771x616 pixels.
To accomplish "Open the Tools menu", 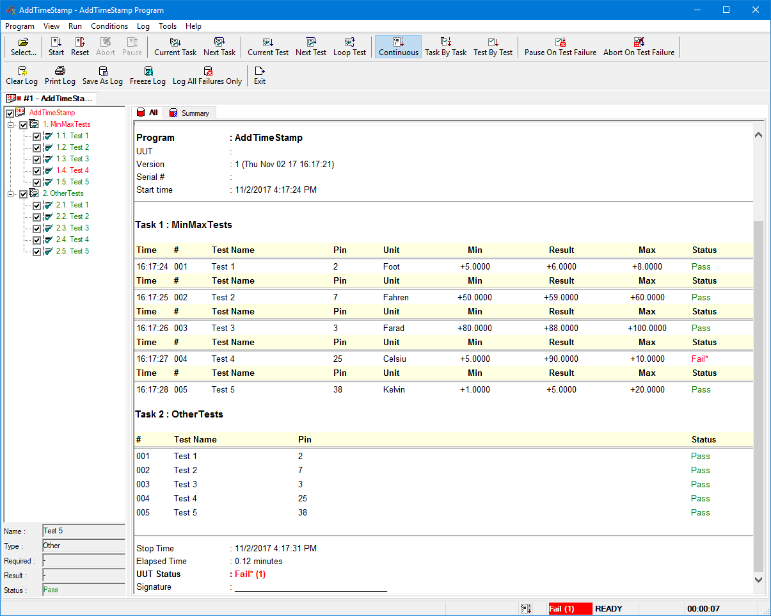I will pos(168,26).
